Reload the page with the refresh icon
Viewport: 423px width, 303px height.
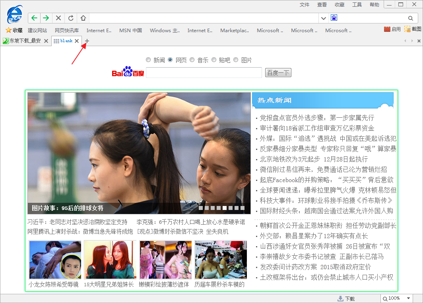point(71,18)
